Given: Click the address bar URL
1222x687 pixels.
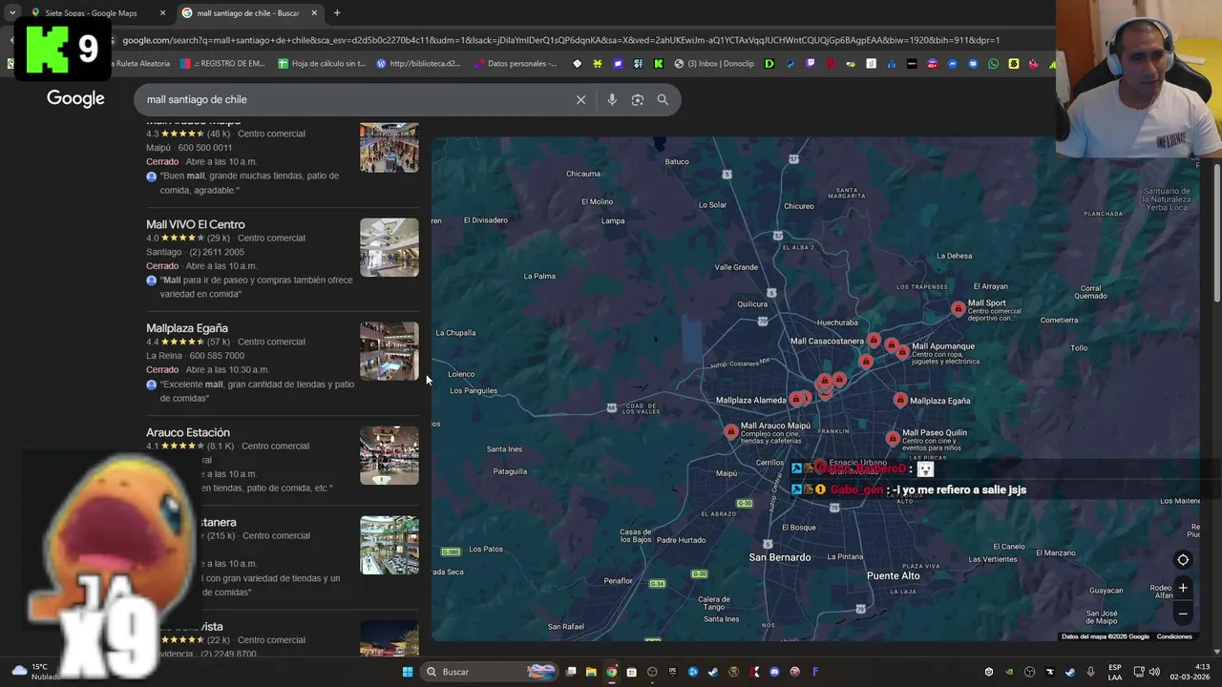Looking at the screenshot, I should click(561, 40).
